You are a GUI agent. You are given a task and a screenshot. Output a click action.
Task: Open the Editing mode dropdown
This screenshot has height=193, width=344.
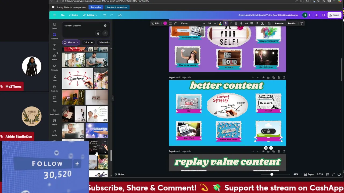[90, 15]
